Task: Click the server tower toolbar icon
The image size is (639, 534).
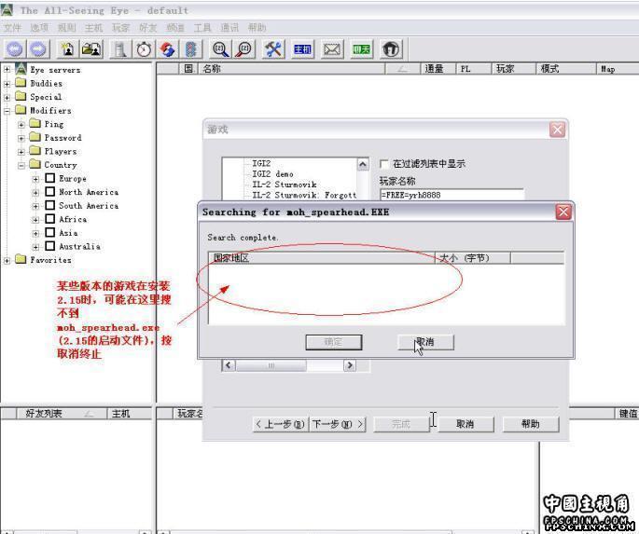Action: coord(120,49)
